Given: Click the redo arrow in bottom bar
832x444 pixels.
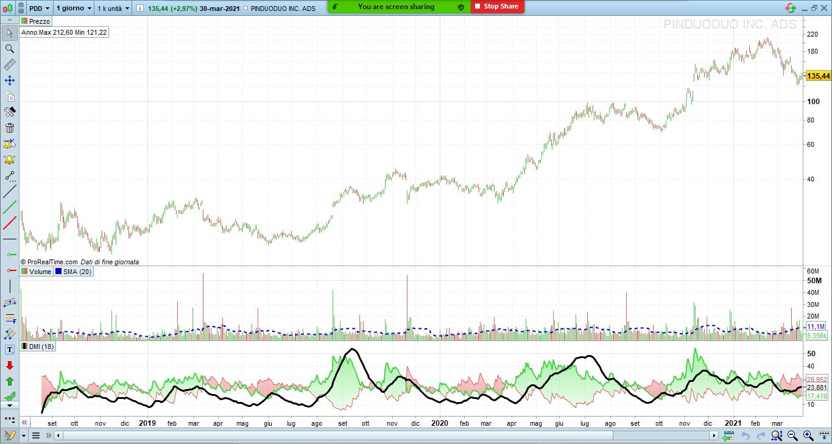Looking at the screenshot, I should (x=761, y=435).
